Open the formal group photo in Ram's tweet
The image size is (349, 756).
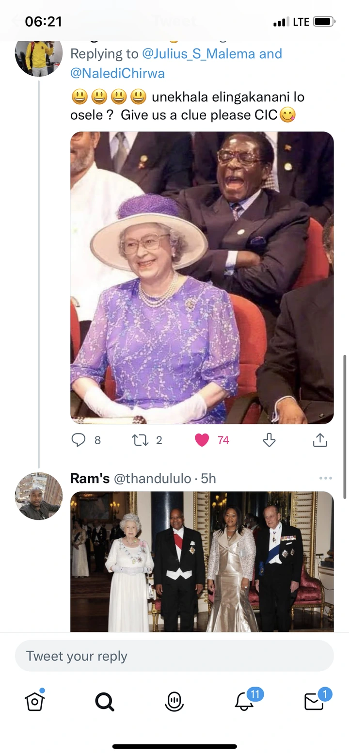[x=202, y=562]
